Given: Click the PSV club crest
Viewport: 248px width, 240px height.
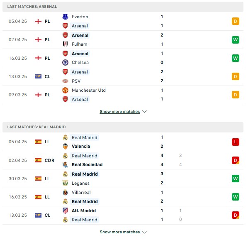Looking at the screenshot, I should point(66,81).
